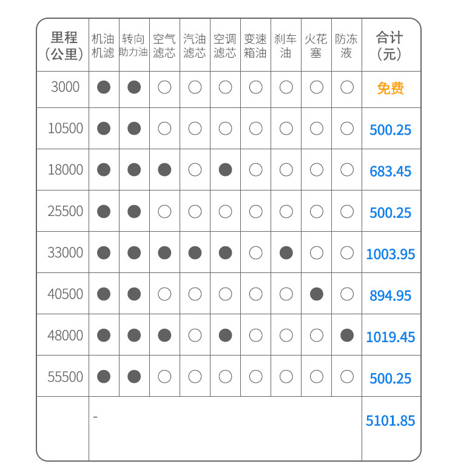Click the 火花塞 filled dot at 40500 km
455x472 pixels.
(316, 294)
